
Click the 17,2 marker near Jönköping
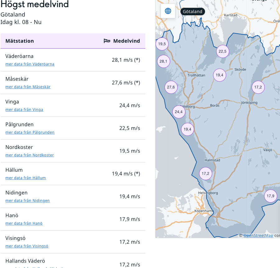[258, 87]
